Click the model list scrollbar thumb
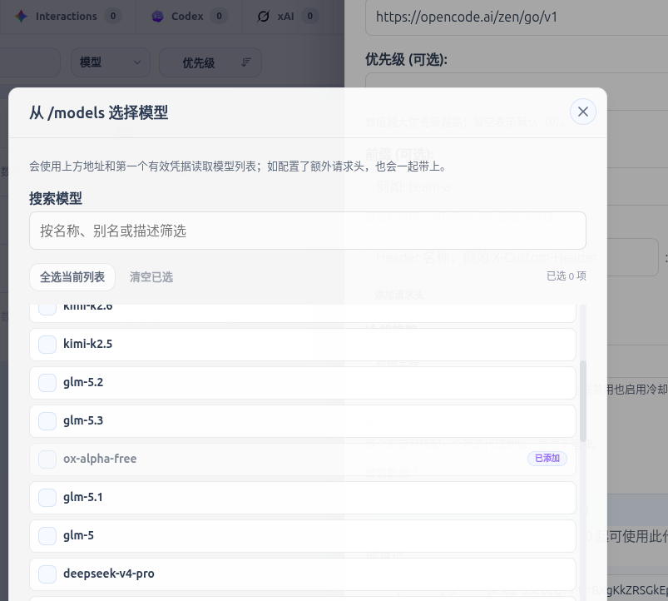The width and height of the screenshot is (668, 601). (583, 401)
